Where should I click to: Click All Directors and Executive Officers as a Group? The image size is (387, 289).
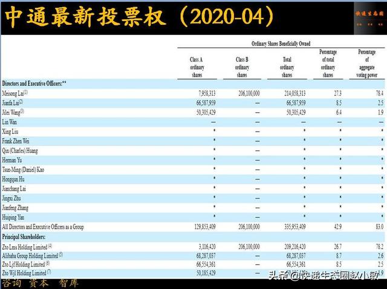coord(43,227)
